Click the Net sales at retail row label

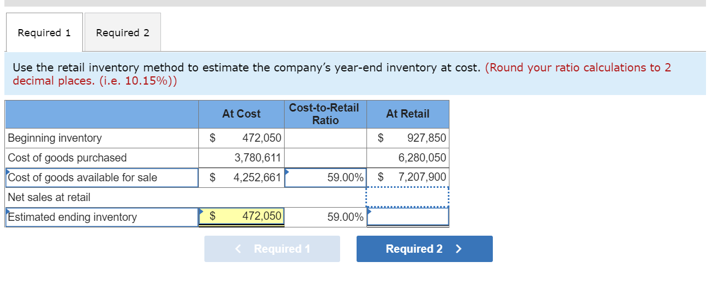(x=49, y=197)
